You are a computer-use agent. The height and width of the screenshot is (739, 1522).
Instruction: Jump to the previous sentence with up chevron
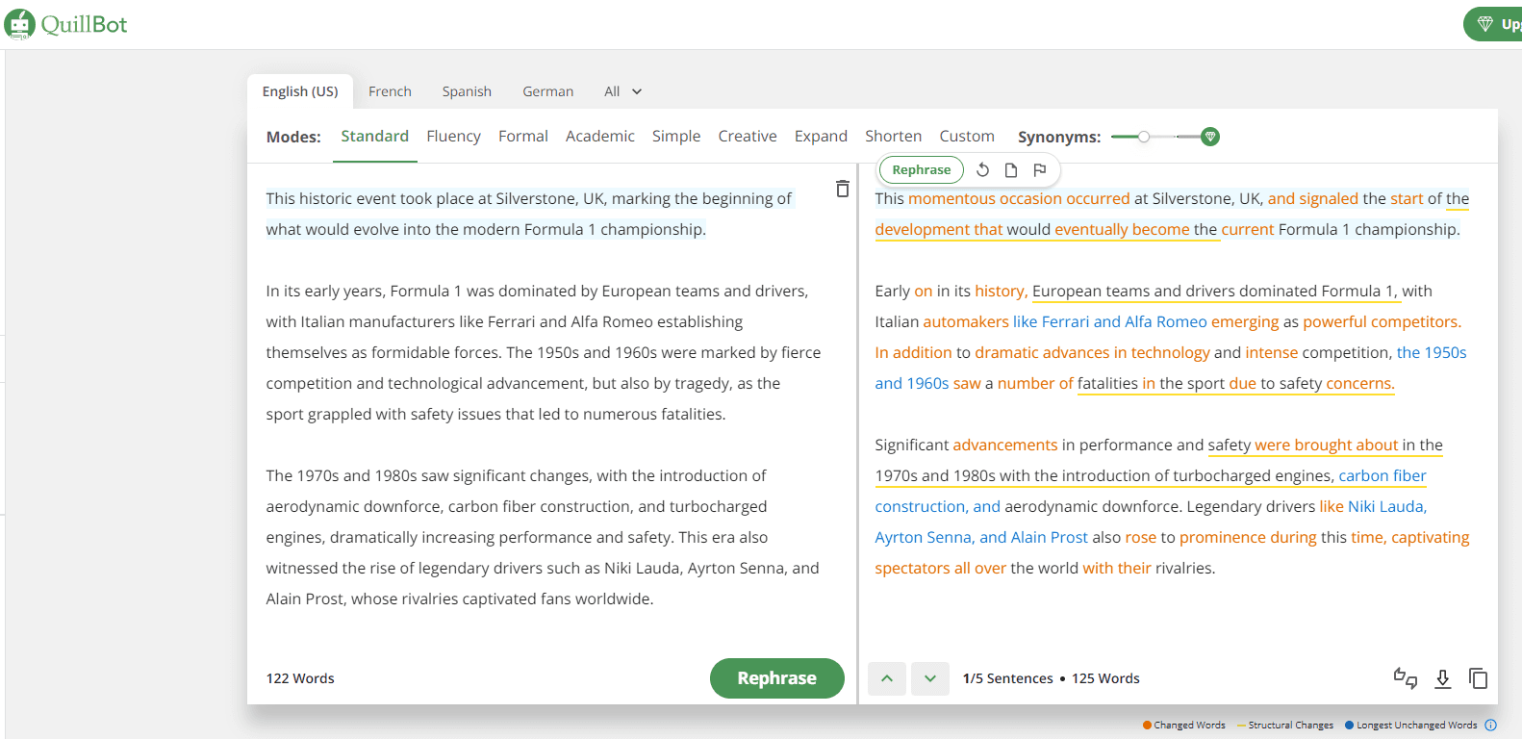(x=887, y=678)
